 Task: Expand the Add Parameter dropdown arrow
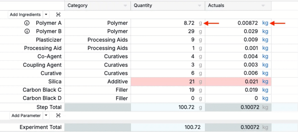point(46,115)
